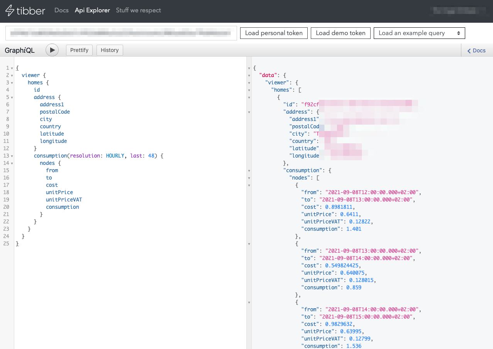
Task: Click the Tibber logo
Action: click(25, 11)
